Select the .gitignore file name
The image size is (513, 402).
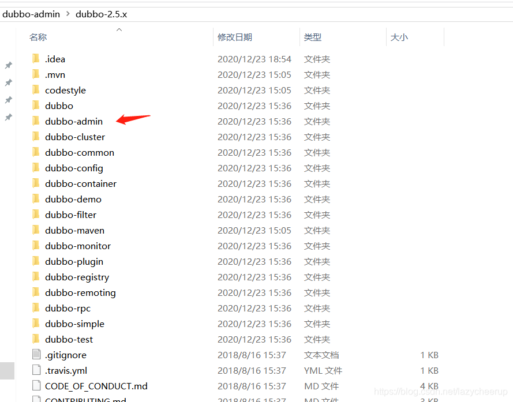[x=66, y=355]
